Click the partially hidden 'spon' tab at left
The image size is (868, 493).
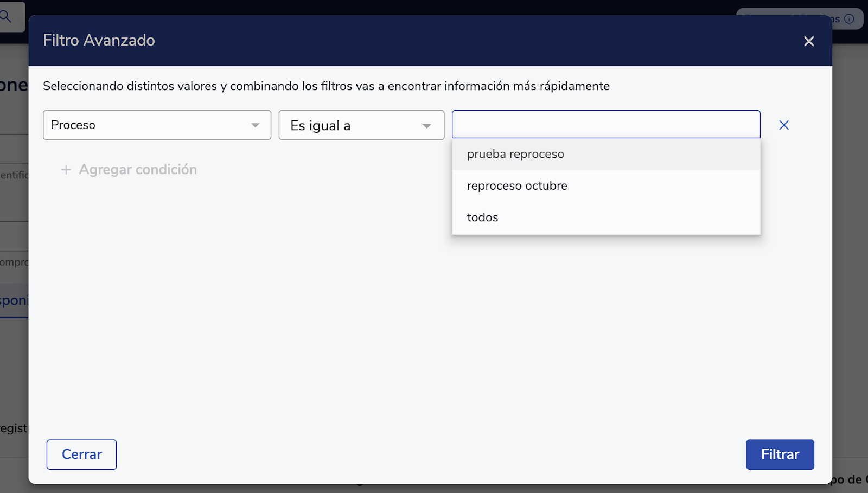[x=14, y=300]
